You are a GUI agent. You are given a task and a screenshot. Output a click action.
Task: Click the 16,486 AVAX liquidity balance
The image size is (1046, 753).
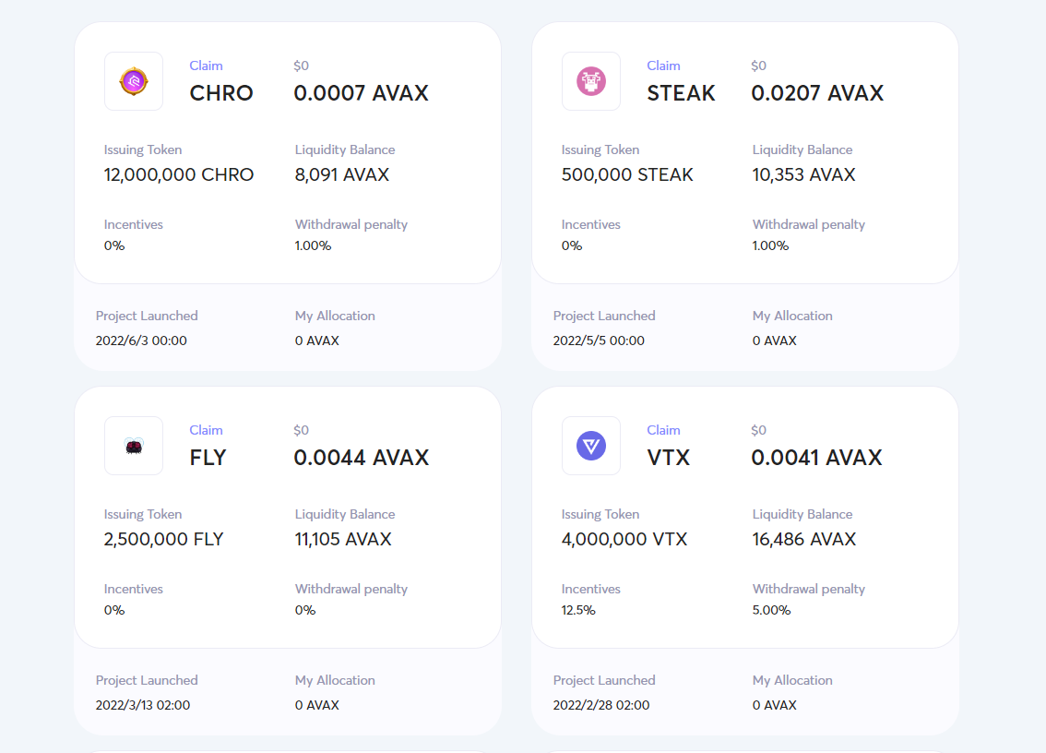(x=804, y=539)
